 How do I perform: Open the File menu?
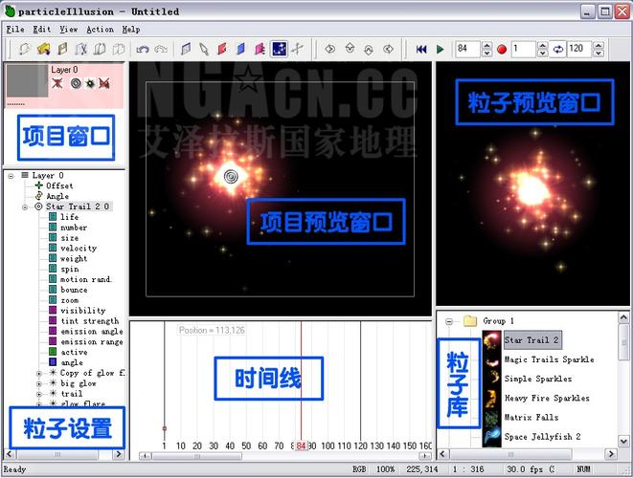(x=15, y=30)
